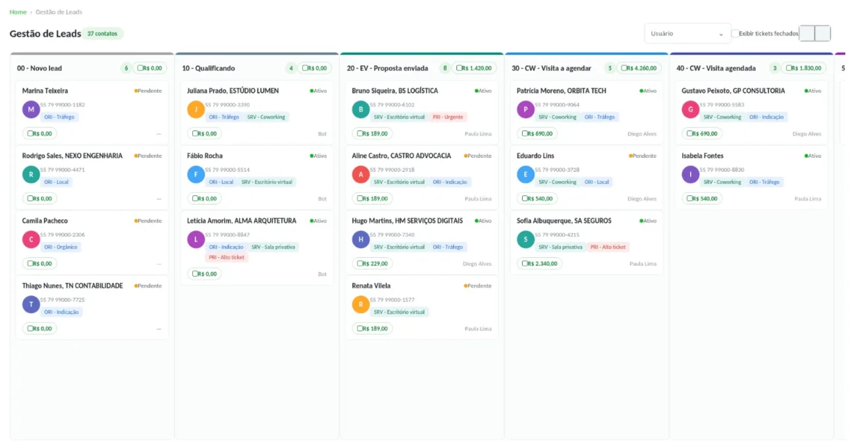Image resolution: width=850 pixels, height=444 pixels.
Task: Open Eduardo Lins' blue E avatar
Action: [525, 175]
